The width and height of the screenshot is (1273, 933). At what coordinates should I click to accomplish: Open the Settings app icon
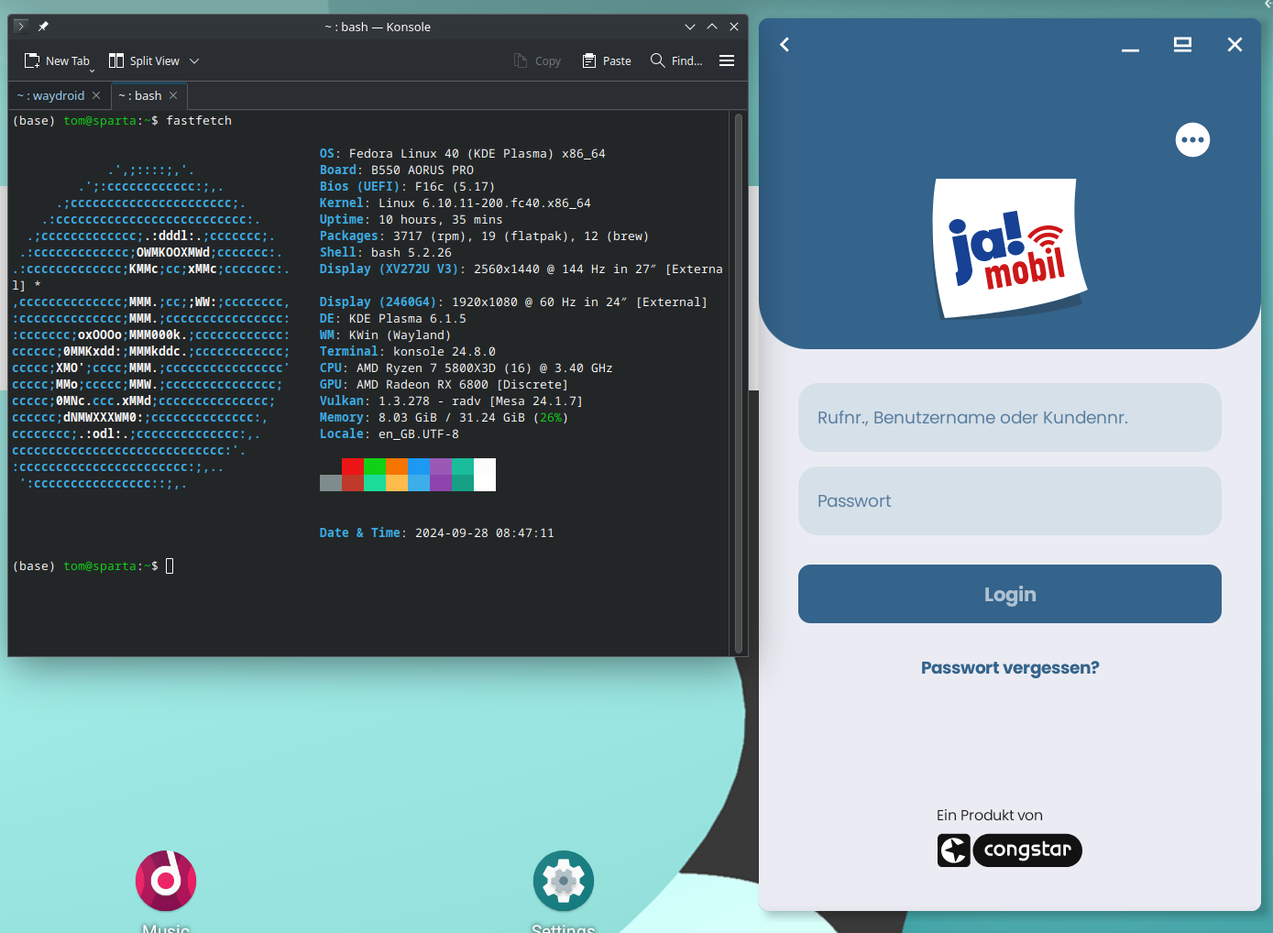click(564, 881)
